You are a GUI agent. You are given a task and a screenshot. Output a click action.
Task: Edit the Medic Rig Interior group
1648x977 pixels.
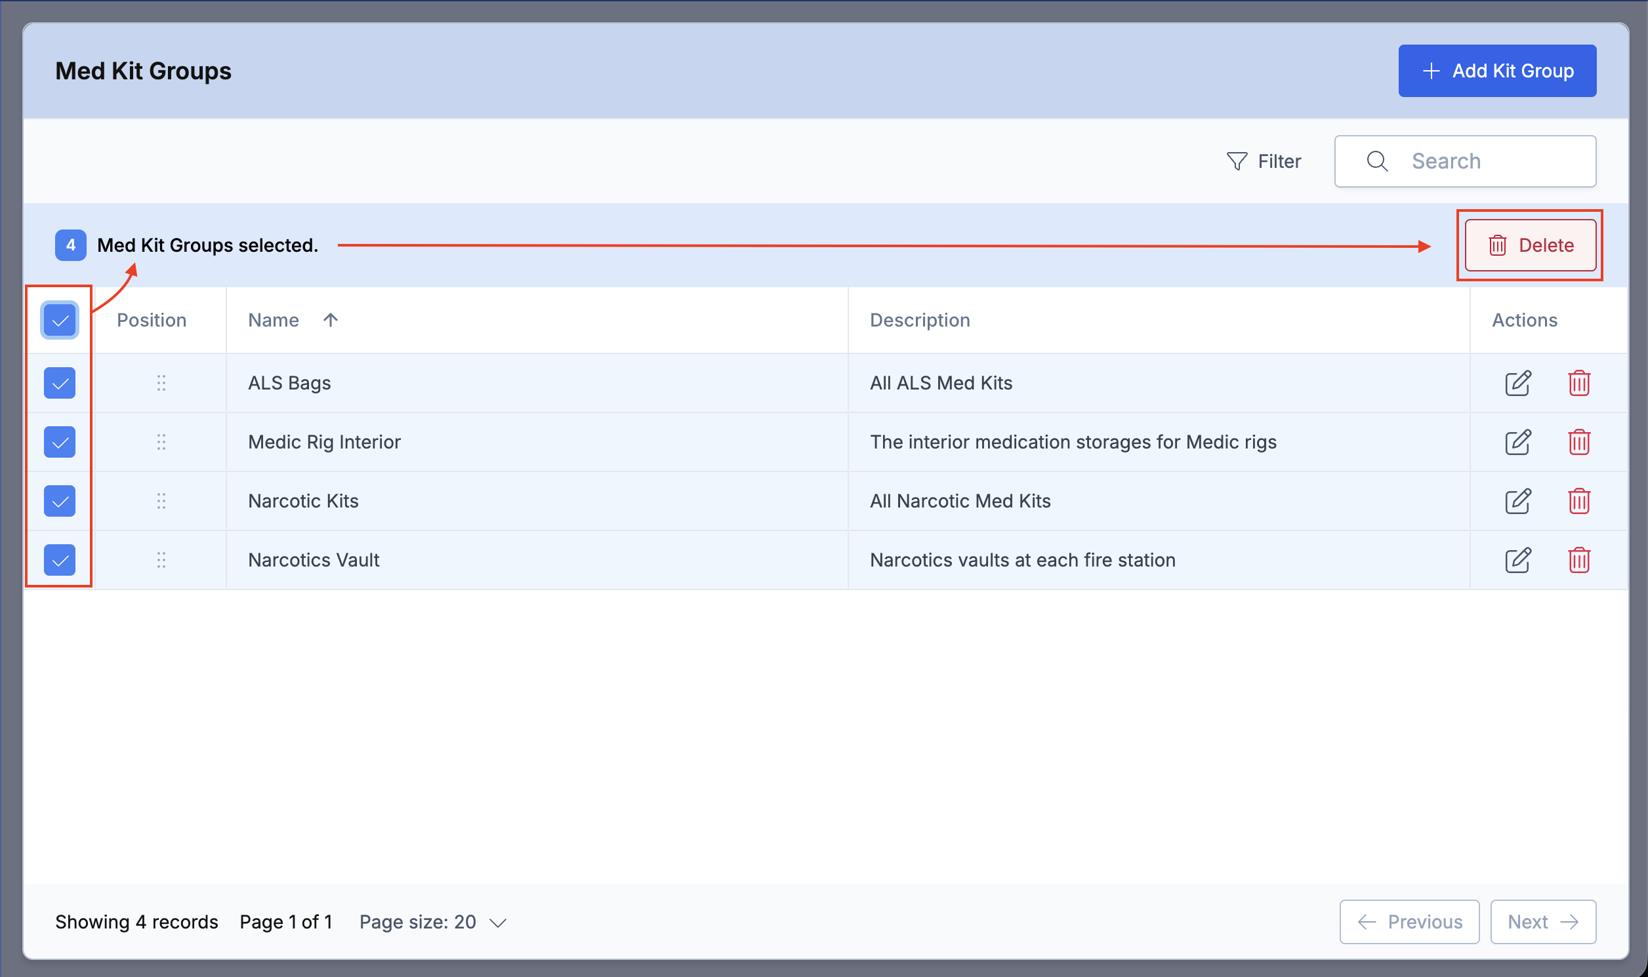tap(1517, 442)
